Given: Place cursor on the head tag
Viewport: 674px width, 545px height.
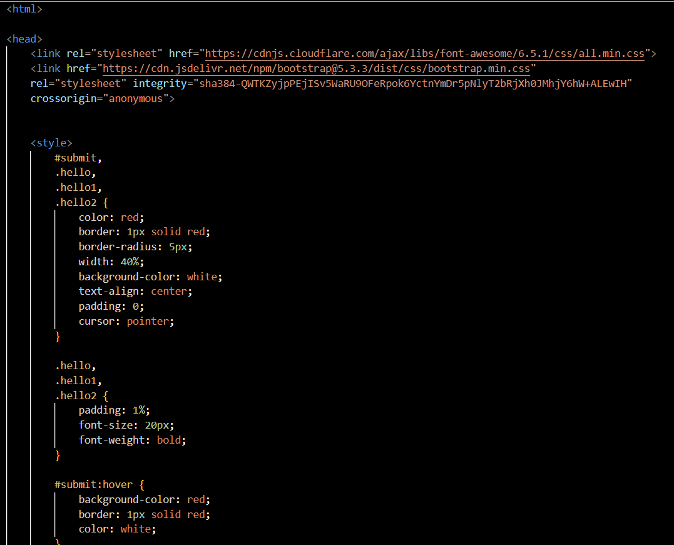Looking at the screenshot, I should (x=24, y=39).
